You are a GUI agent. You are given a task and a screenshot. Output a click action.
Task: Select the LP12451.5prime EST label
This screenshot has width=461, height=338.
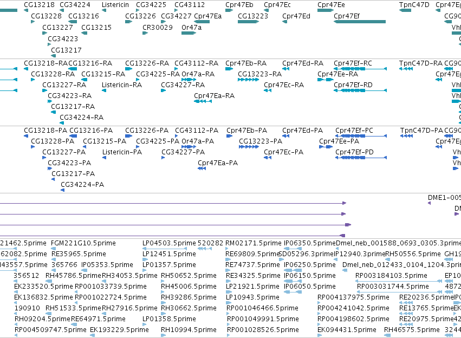[x=169, y=254]
